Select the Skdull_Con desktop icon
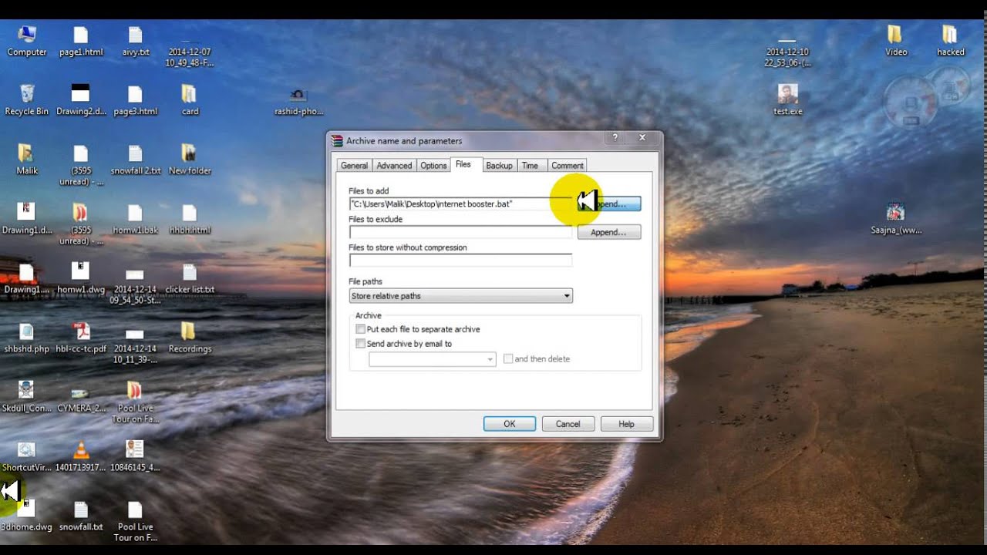Image resolution: width=987 pixels, height=555 pixels. (x=27, y=397)
